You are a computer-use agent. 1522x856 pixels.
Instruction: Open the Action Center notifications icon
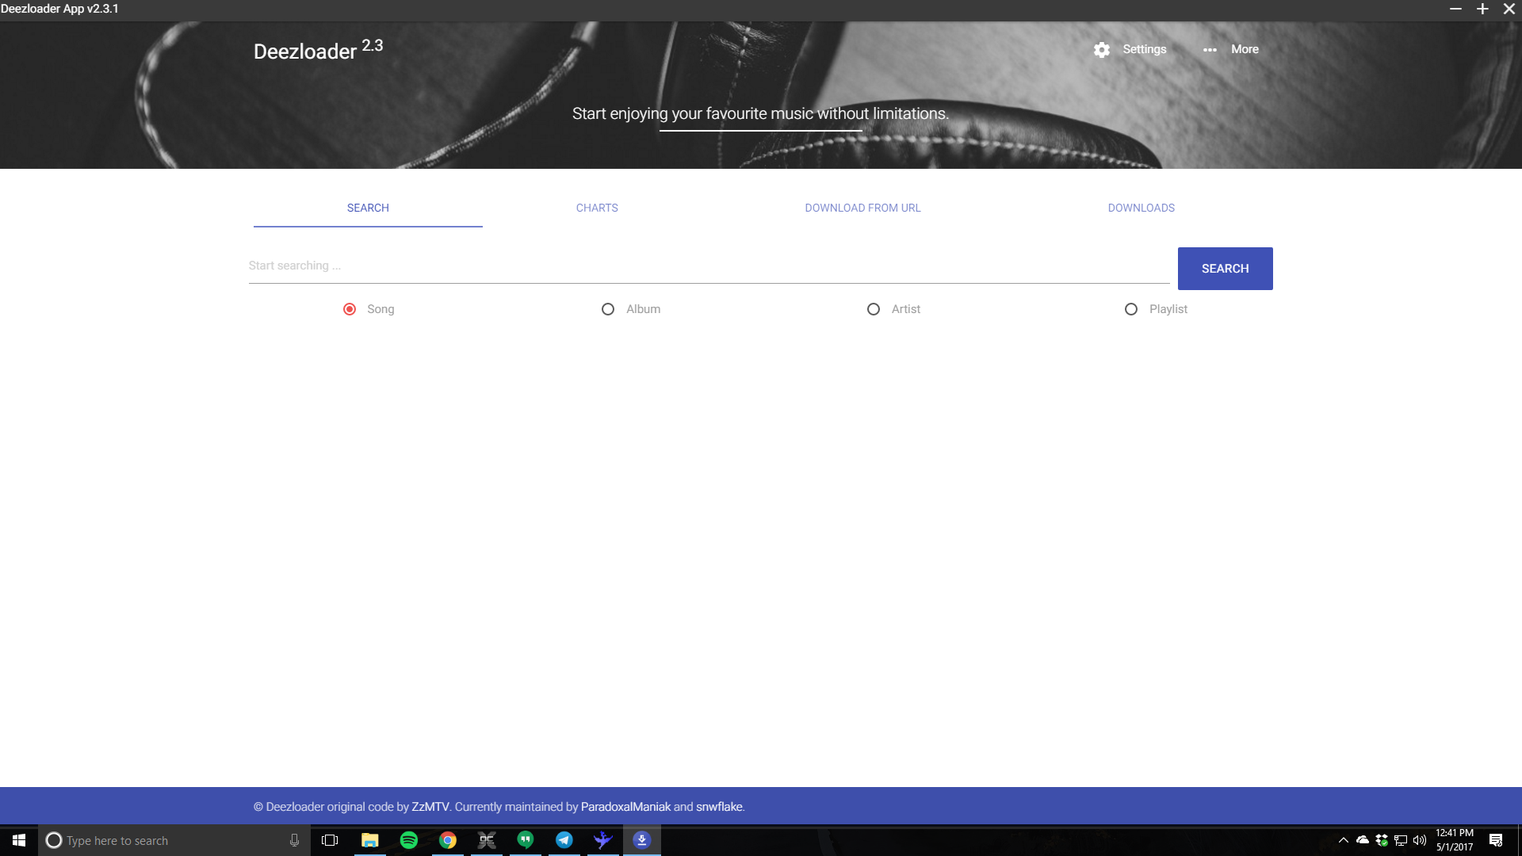pos(1496,840)
